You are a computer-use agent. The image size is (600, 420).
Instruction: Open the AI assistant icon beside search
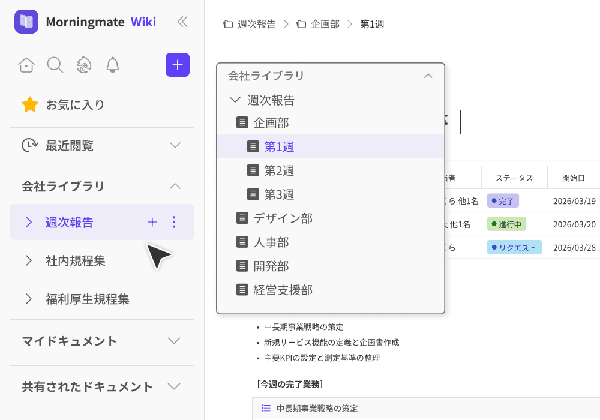tap(84, 65)
